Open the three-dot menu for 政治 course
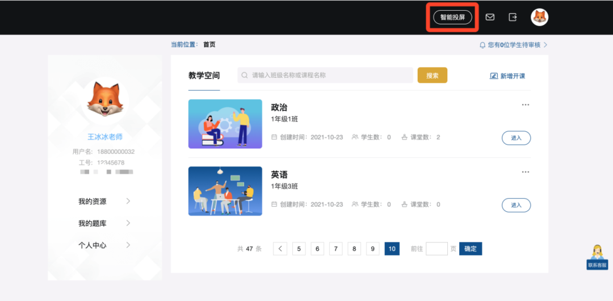Image resolution: width=613 pixels, height=301 pixels. (x=525, y=105)
